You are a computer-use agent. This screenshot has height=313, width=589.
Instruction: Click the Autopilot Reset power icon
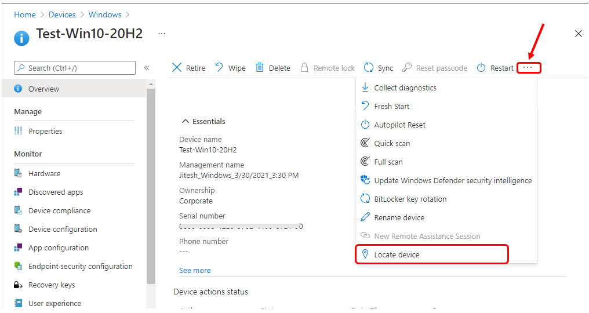[x=365, y=125]
